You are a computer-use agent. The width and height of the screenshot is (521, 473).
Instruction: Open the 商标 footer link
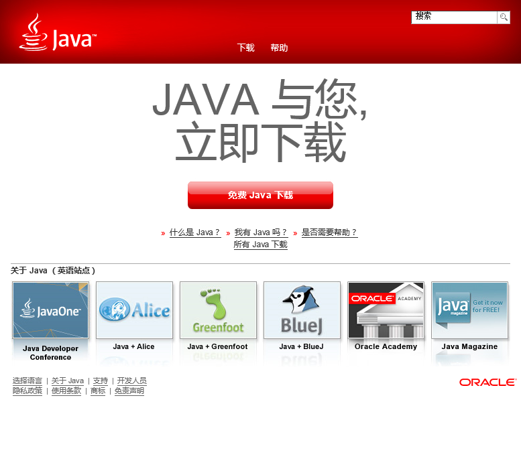coord(98,391)
